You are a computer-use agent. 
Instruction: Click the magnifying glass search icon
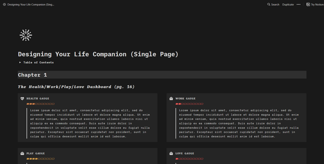pyautogui.click(x=269, y=5)
